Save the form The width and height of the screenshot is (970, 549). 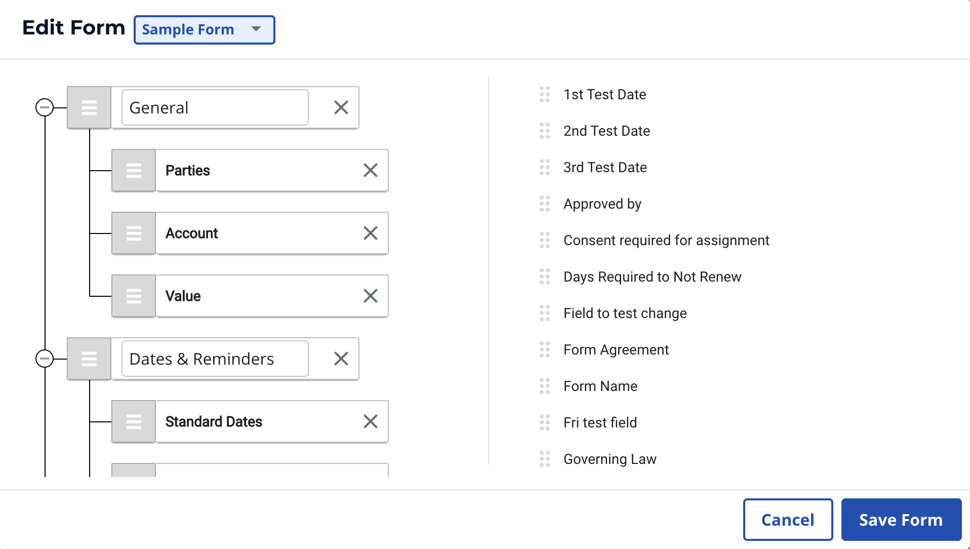901,520
